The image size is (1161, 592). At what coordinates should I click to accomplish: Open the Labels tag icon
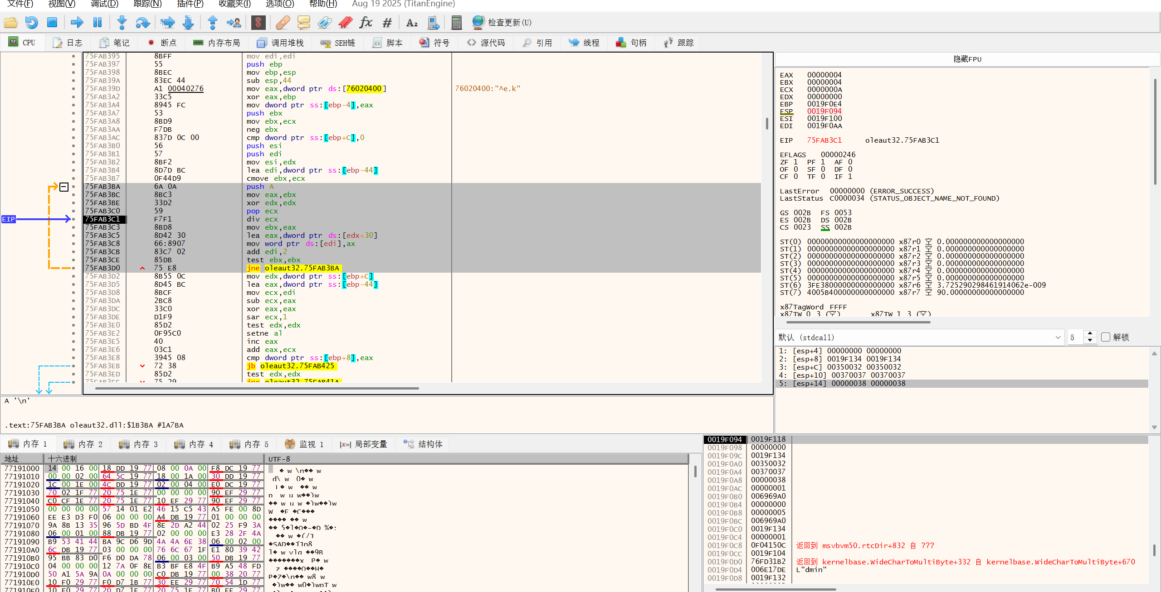coord(324,22)
